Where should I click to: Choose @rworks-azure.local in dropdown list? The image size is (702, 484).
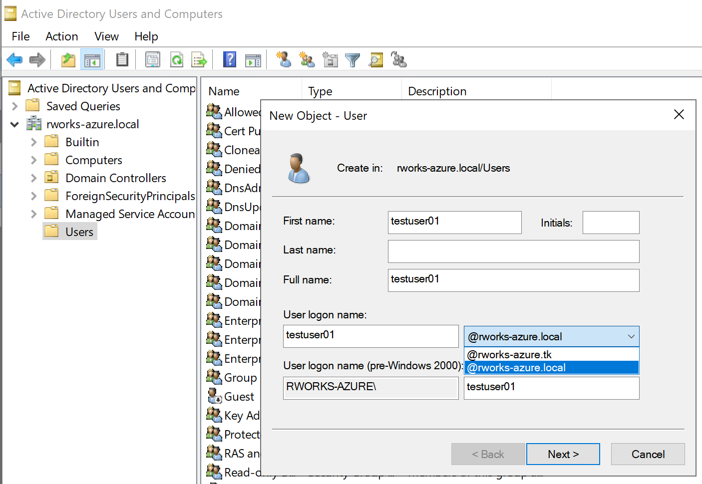(552, 368)
